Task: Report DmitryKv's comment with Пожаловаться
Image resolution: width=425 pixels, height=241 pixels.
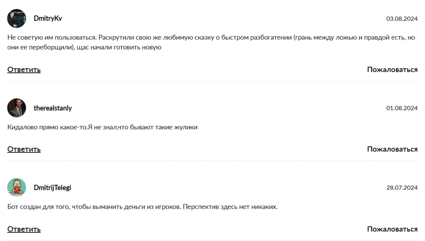Action: pos(392,70)
